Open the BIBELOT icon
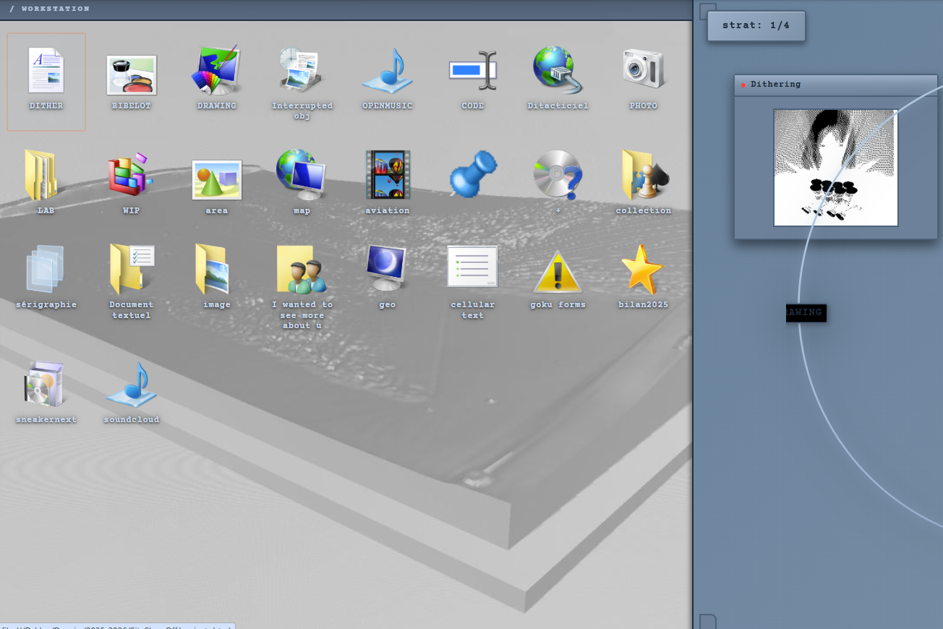 click(132, 75)
